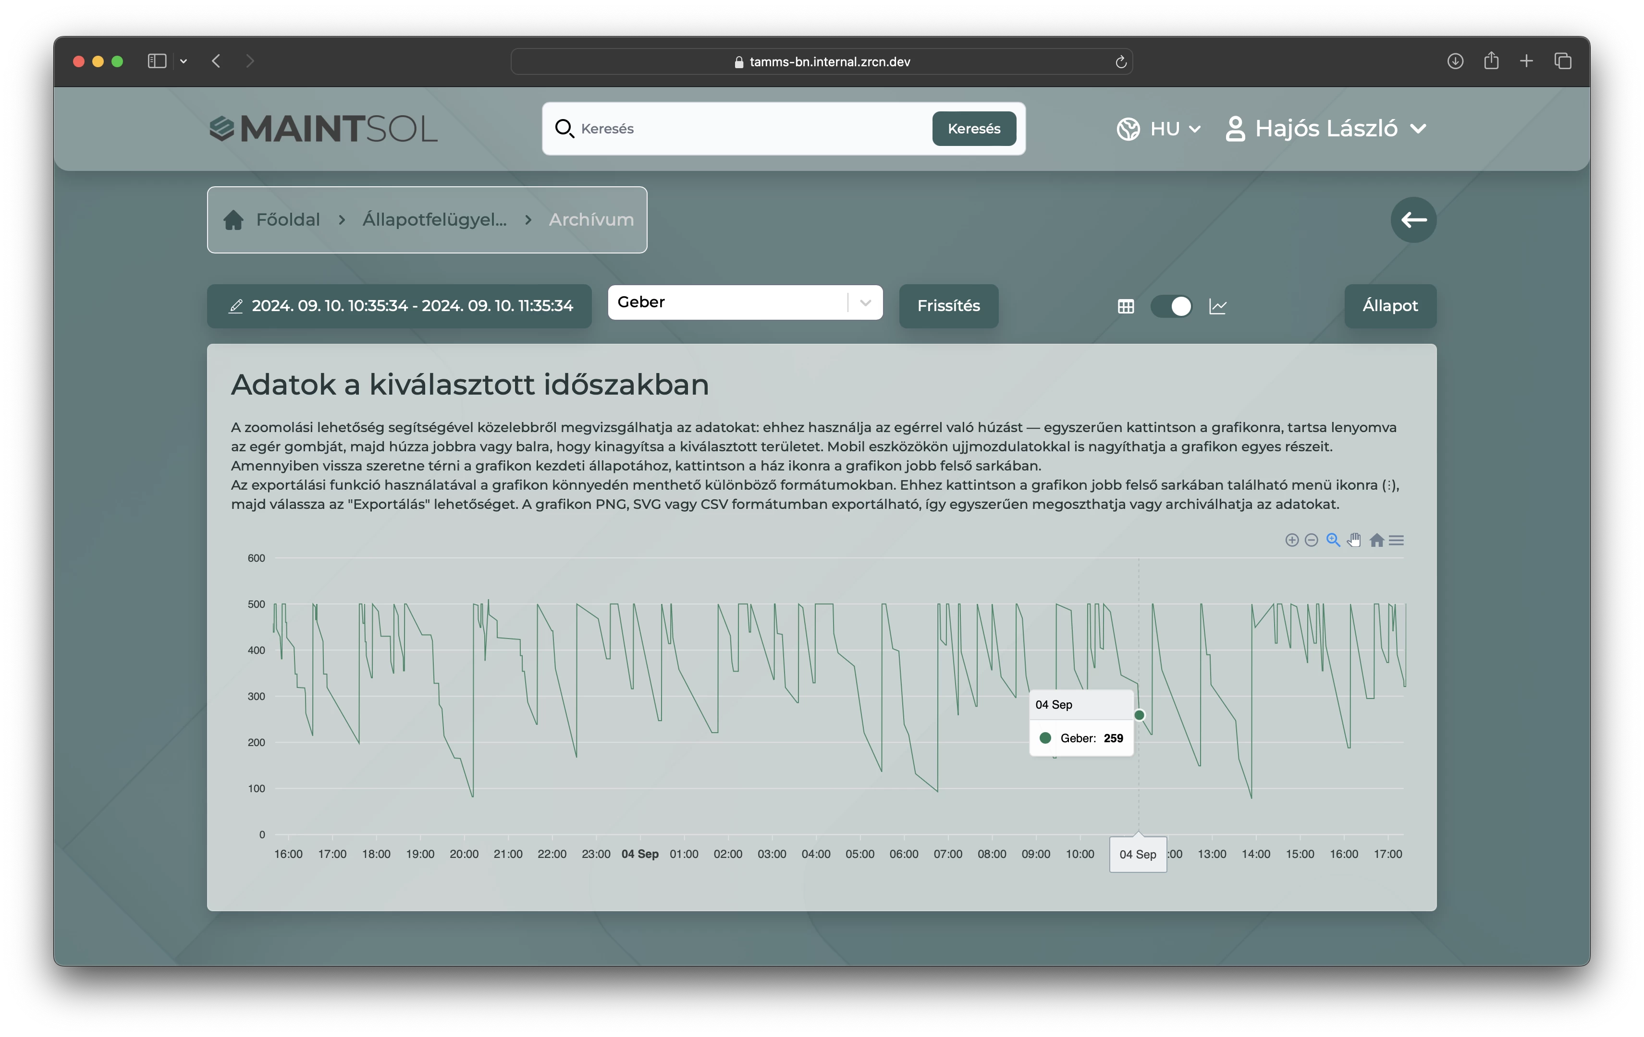Click the user profile icon
1644x1037 pixels.
point(1234,128)
